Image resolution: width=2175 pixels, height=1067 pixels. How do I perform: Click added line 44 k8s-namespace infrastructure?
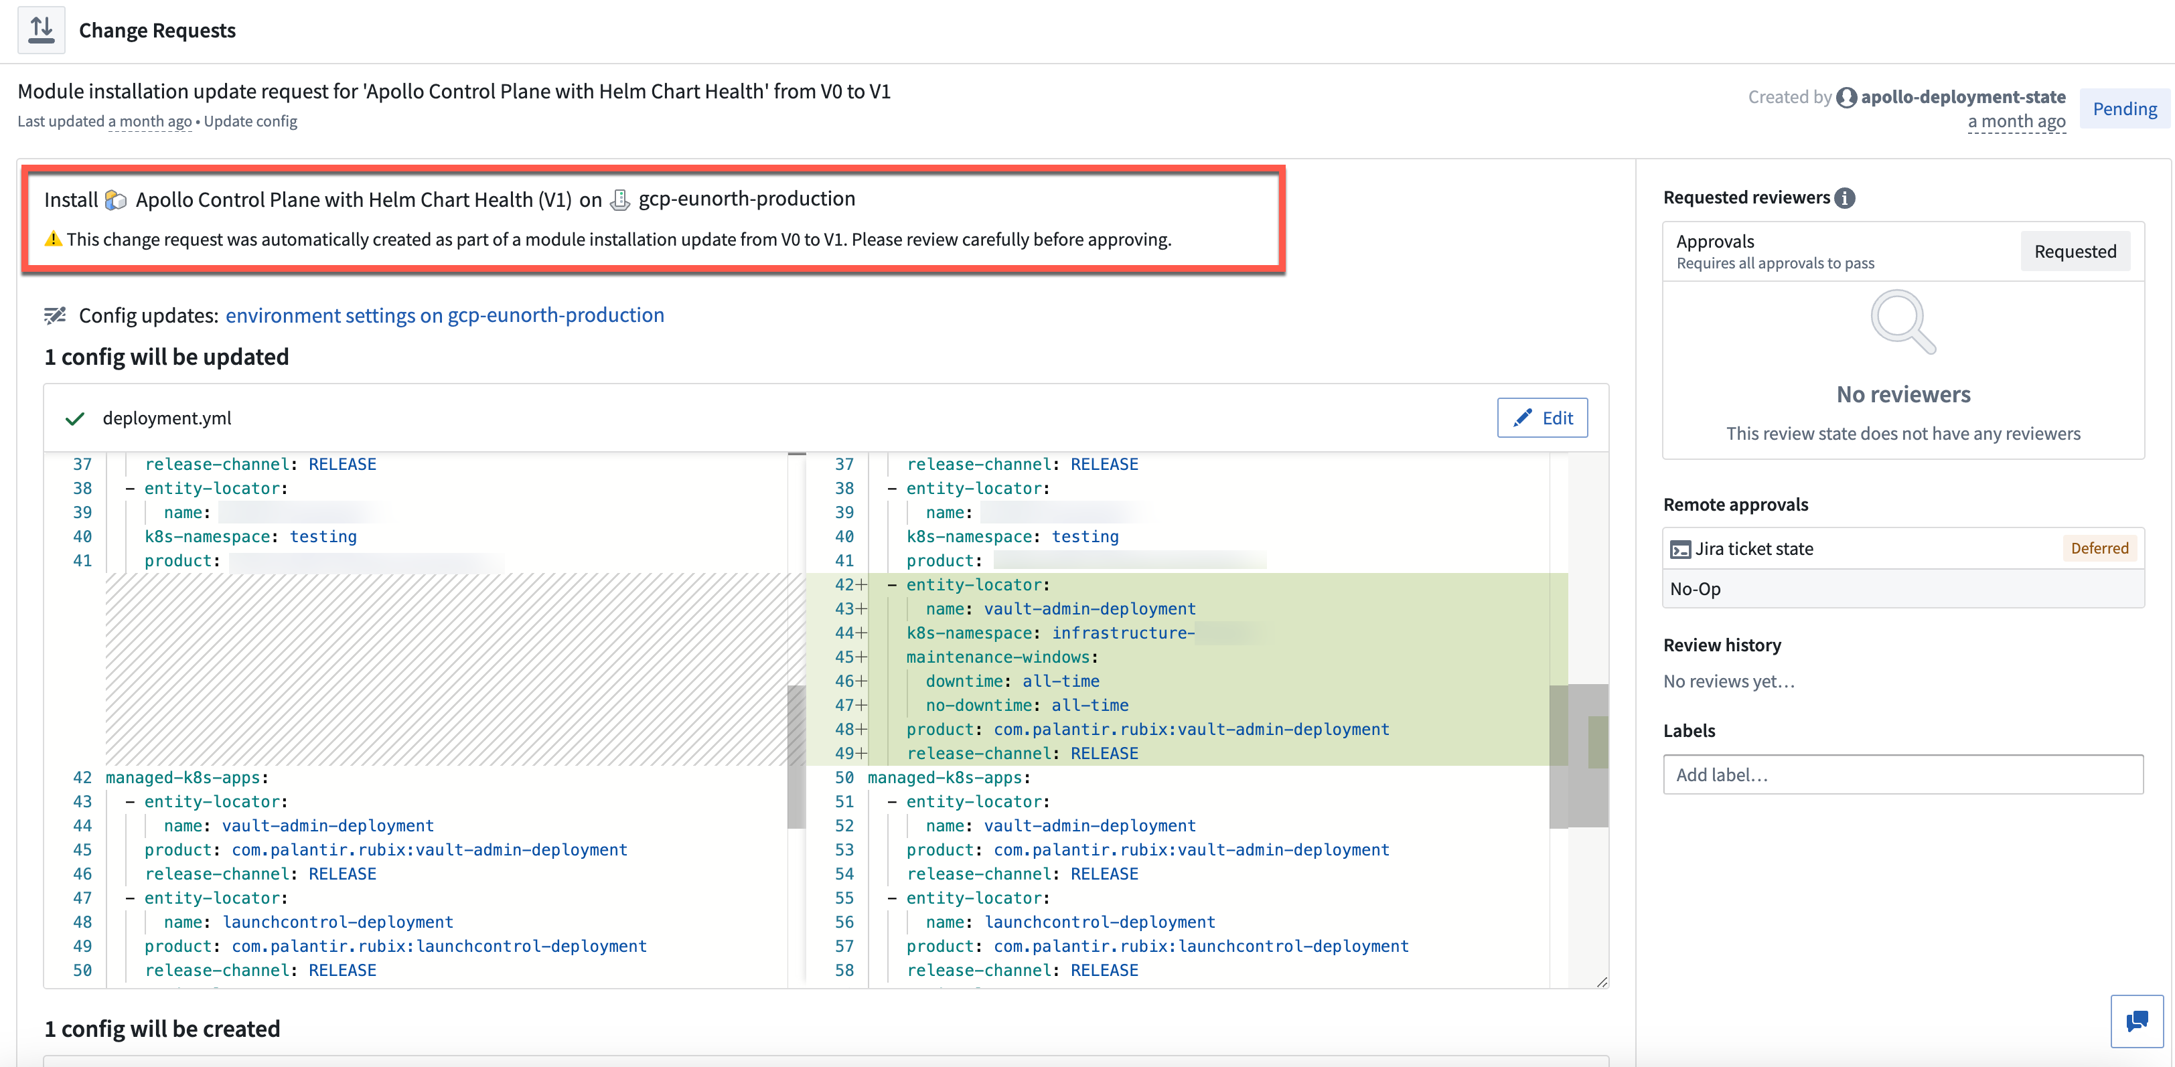pos(1051,633)
